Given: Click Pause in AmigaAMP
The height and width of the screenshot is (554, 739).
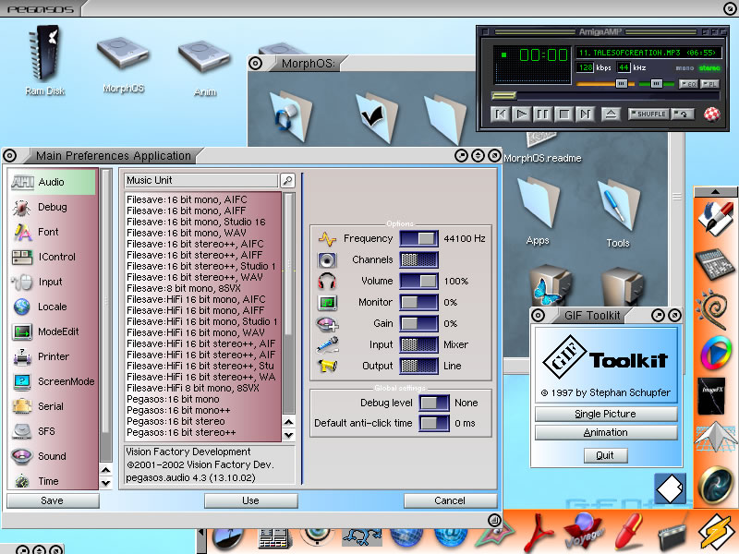Looking at the screenshot, I should click(x=543, y=114).
